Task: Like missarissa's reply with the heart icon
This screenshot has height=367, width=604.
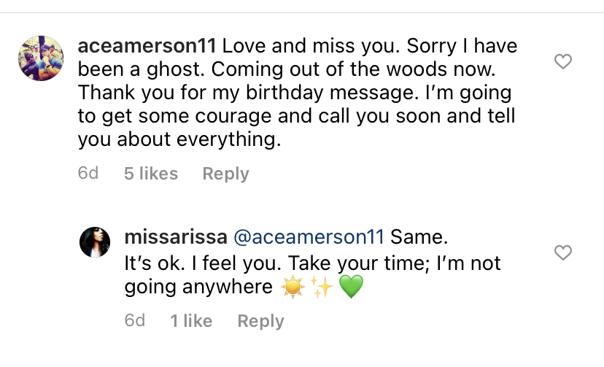Action: click(x=562, y=252)
